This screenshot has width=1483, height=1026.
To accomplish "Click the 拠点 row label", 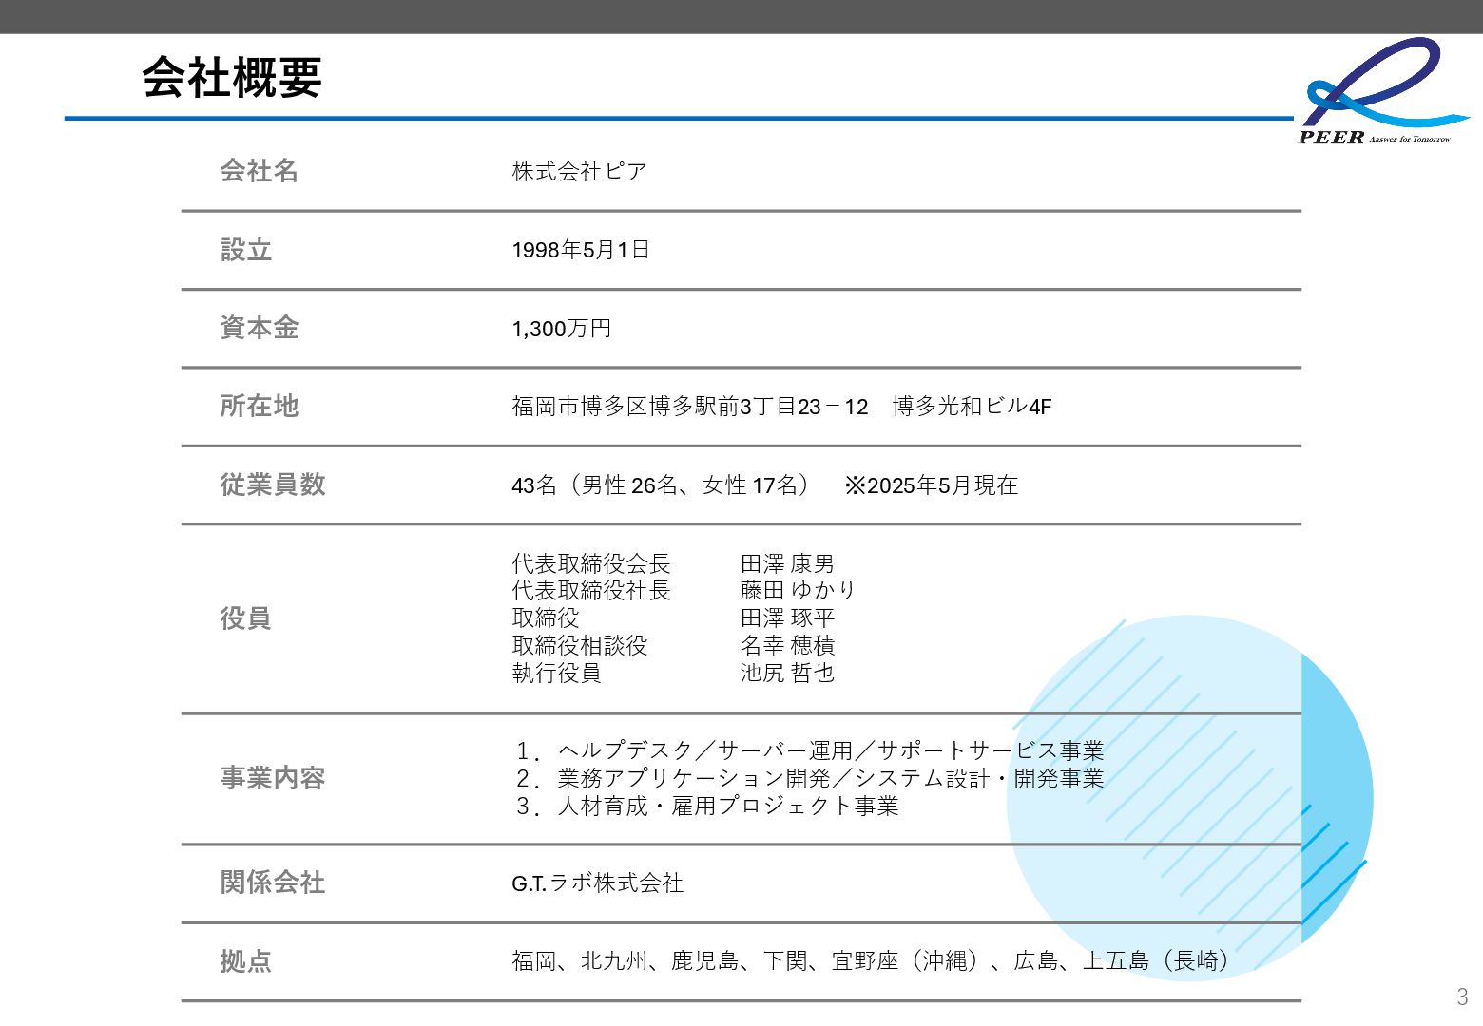I will click(x=246, y=961).
